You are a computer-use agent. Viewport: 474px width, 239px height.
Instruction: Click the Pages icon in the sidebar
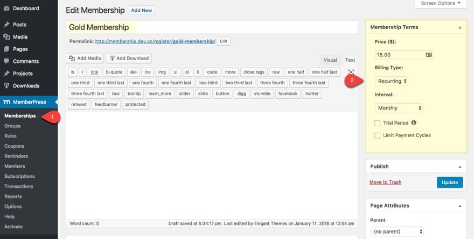[x=6, y=49]
